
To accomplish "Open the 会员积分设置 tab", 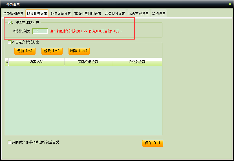I will [x=115, y=13].
